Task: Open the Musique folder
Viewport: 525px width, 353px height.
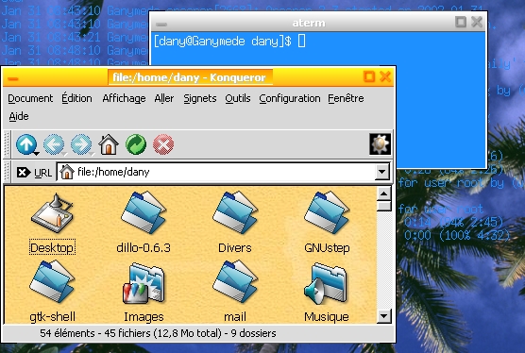Action: tap(326, 284)
